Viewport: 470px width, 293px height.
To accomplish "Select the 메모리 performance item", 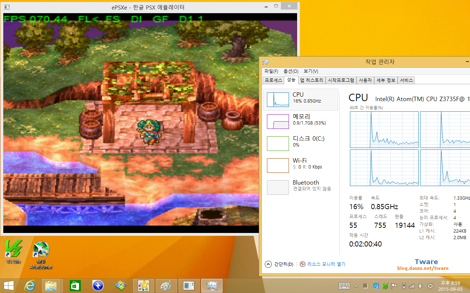I will [301, 122].
